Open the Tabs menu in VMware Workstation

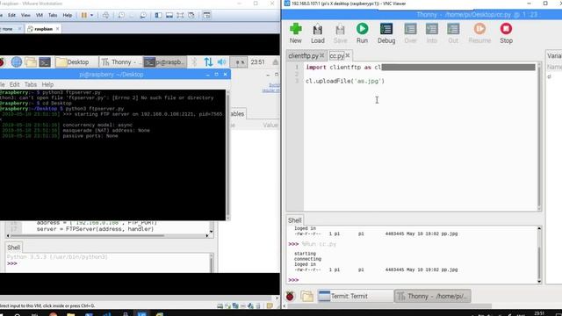(x=53, y=16)
